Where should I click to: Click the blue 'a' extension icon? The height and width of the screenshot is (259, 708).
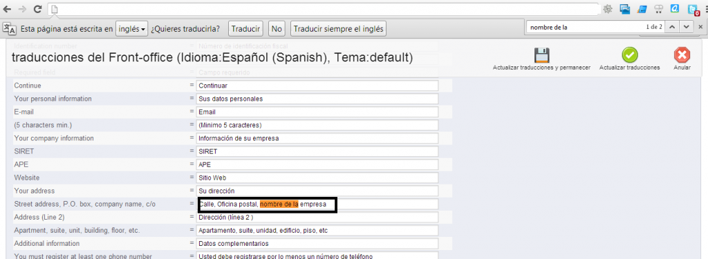675,8
